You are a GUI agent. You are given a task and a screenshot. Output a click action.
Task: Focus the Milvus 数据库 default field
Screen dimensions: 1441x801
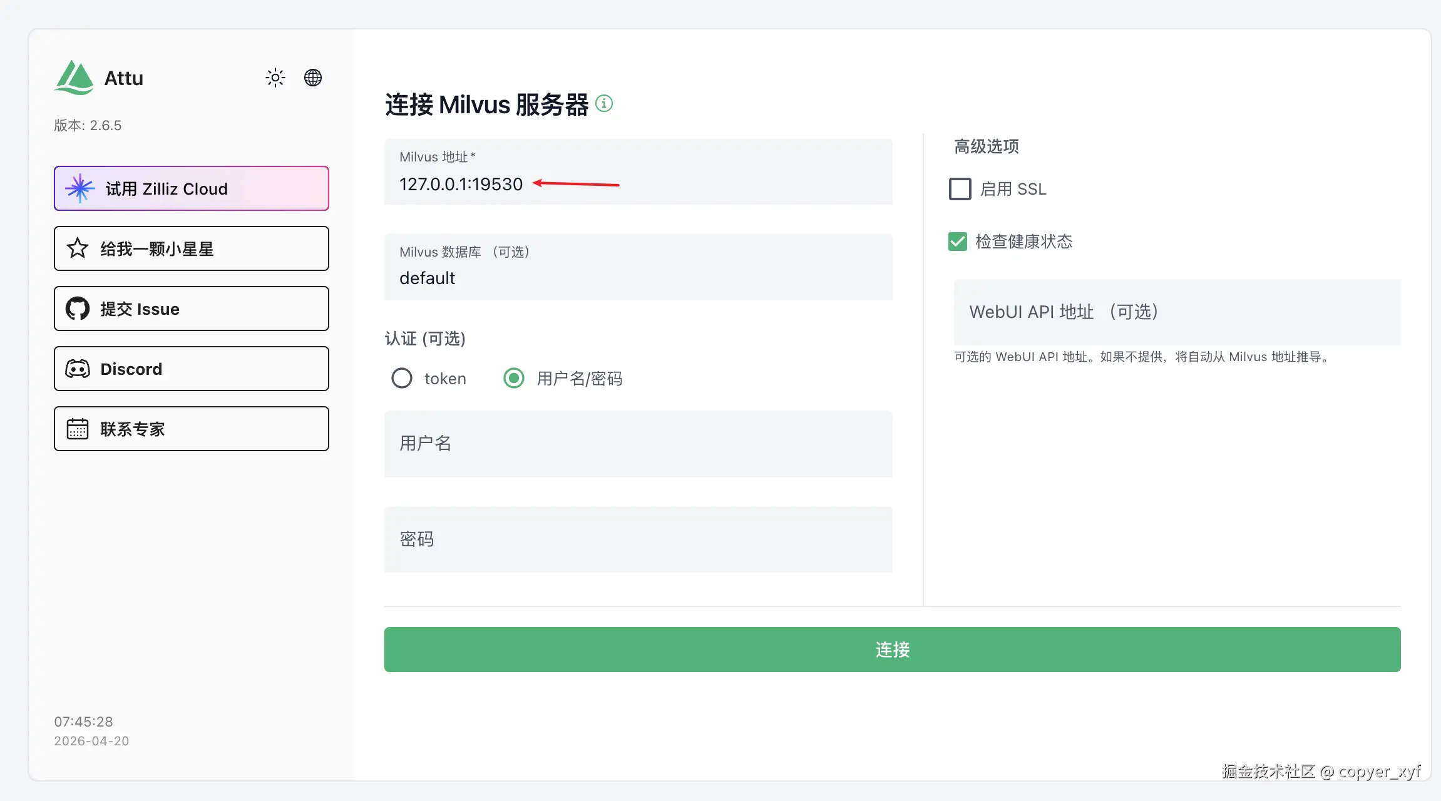click(x=638, y=267)
